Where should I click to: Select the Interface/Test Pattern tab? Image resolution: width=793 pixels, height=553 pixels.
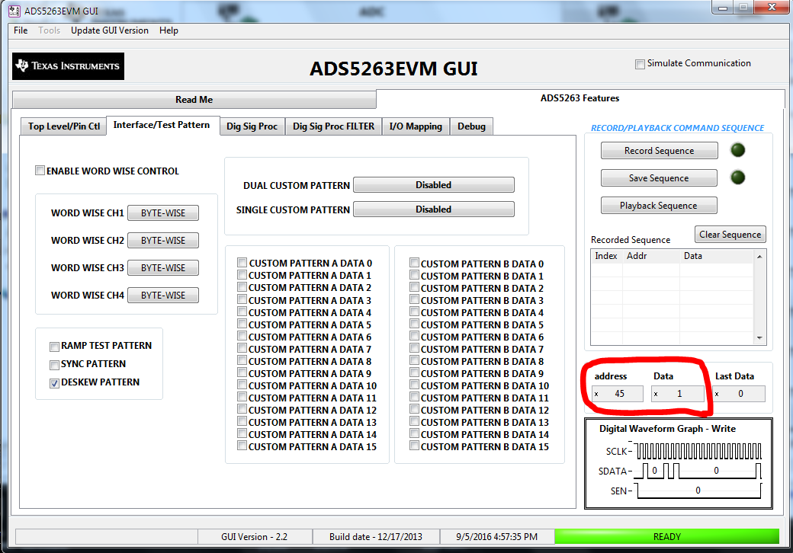coord(162,125)
